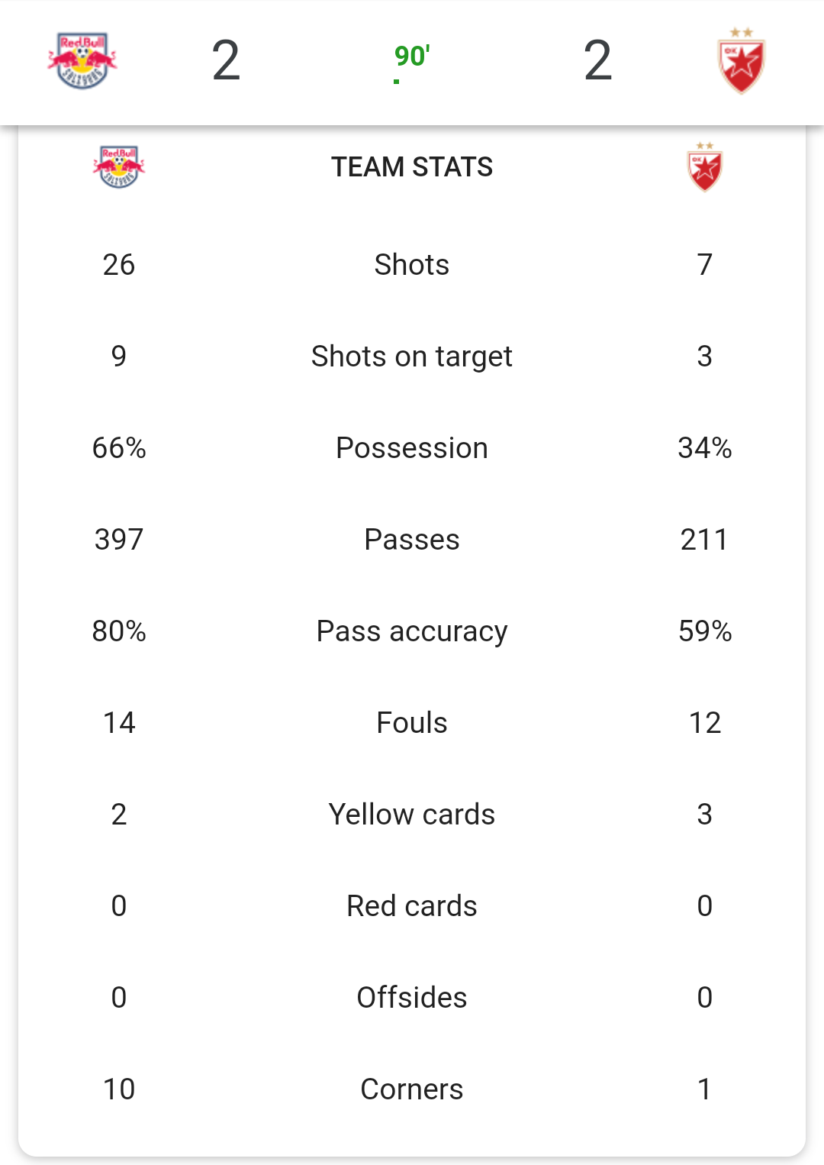Select the Yellow cards label
The width and height of the screenshot is (824, 1165).
(x=412, y=815)
